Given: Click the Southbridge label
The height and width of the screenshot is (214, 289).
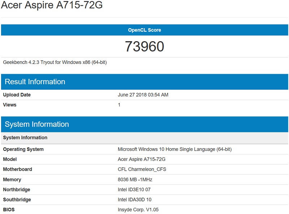Looking at the screenshot, I should 17,200.
